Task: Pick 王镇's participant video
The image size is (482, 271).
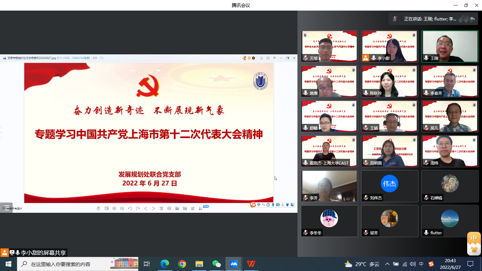Action: pos(390,116)
